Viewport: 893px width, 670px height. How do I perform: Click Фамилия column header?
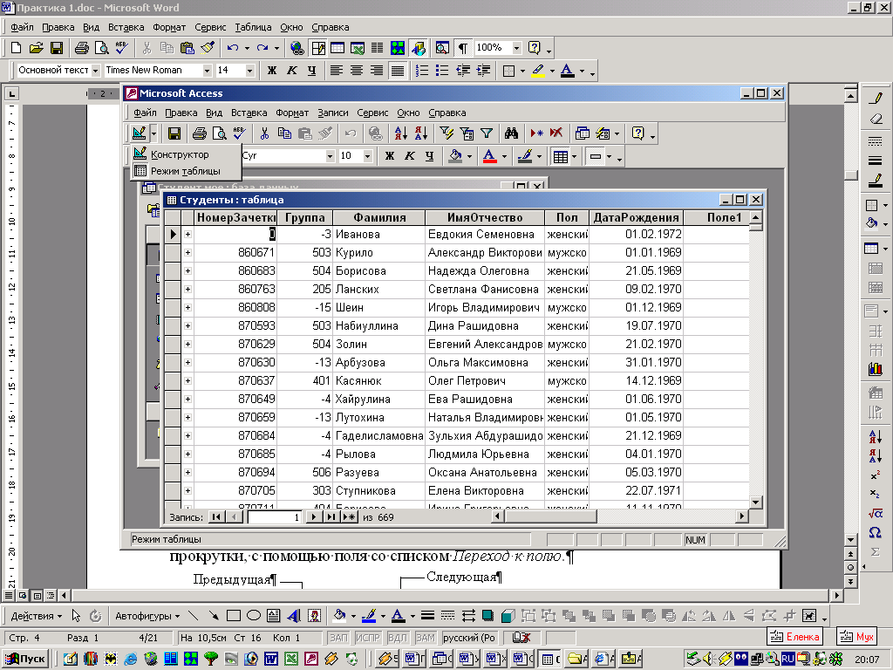coord(379,217)
